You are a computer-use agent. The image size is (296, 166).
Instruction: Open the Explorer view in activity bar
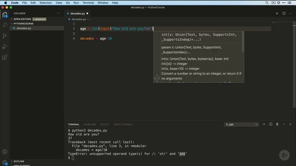pyautogui.click(x=5, y=15)
